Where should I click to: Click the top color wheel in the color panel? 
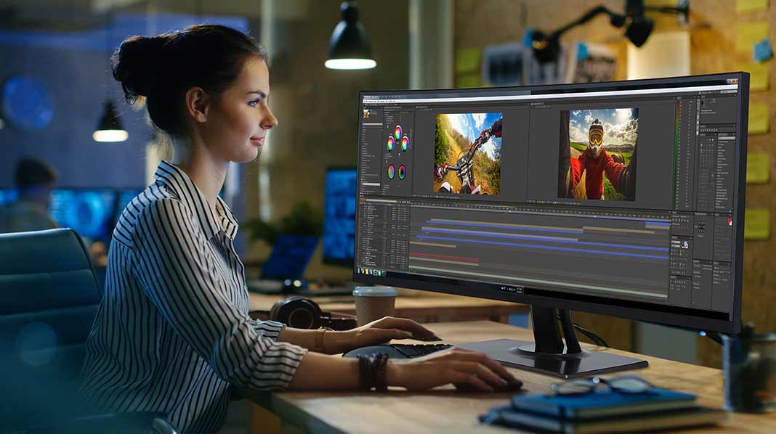click(x=397, y=132)
